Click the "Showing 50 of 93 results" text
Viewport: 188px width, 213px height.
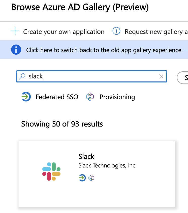tap(62, 124)
